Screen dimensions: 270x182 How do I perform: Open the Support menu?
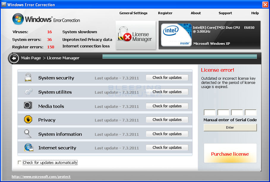click(x=225, y=13)
